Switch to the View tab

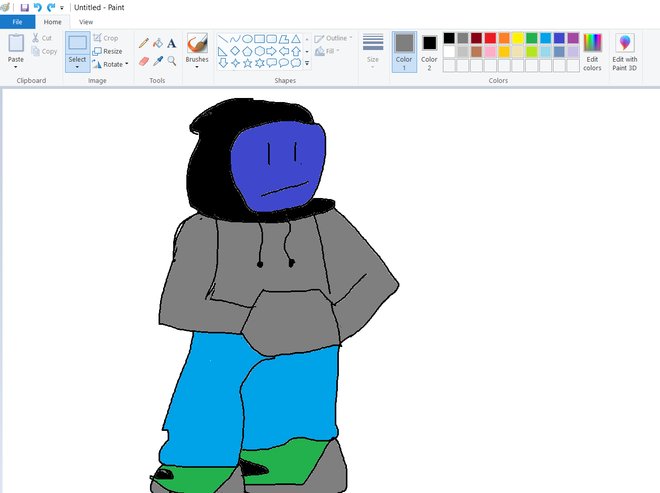[85, 22]
